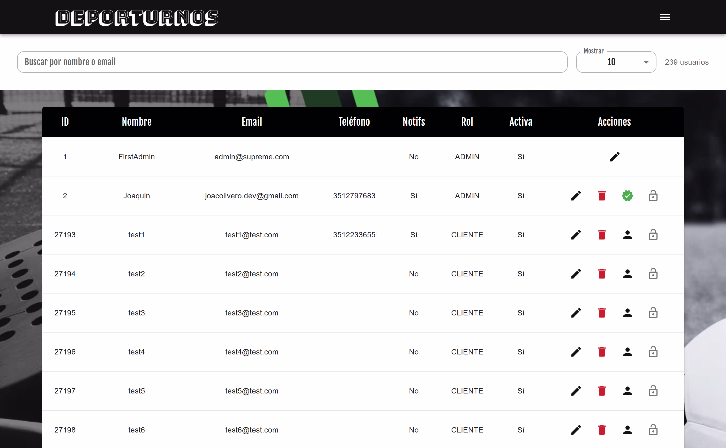This screenshot has width=726, height=448.
Task: Click the Mostrar dropdown arrow
Action: click(646, 62)
